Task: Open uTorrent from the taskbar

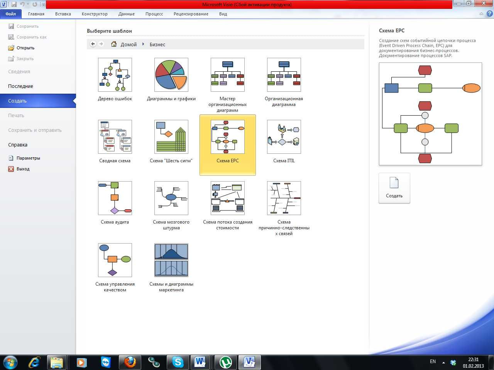Action: click(226, 362)
